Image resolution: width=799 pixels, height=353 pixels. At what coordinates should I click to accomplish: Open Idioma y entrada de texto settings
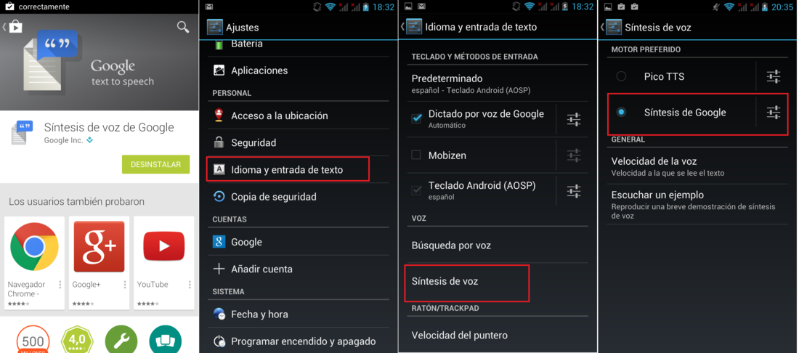288,170
